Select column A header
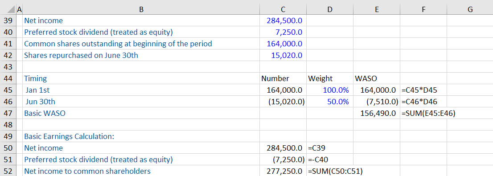Image resolution: width=493 pixels, height=176 pixels. [19, 10]
